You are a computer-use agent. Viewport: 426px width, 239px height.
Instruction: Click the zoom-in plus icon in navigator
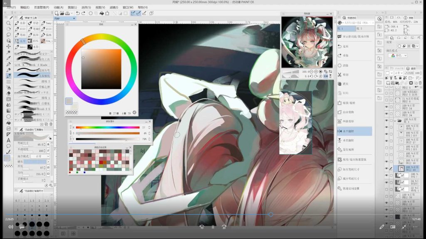[316, 71]
